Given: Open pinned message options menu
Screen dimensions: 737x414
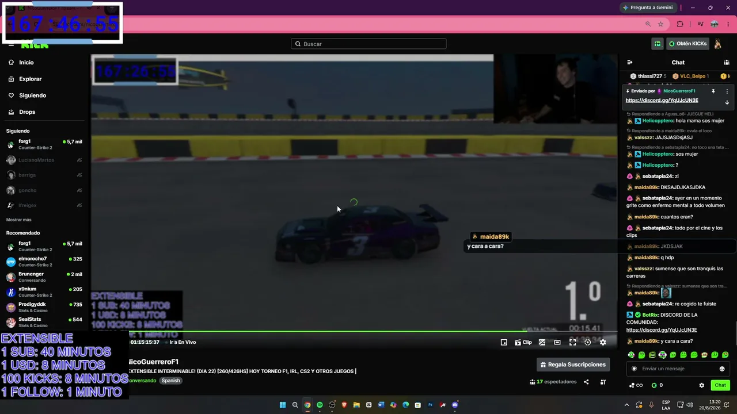Looking at the screenshot, I should coord(727,91).
